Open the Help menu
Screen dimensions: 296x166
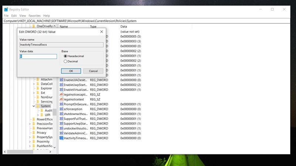(47, 15)
